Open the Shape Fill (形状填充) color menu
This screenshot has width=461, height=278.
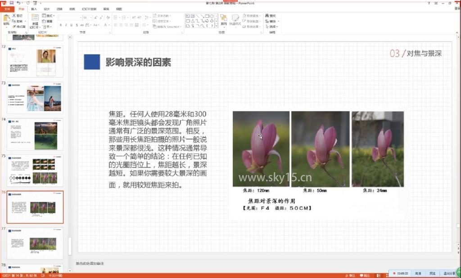(x=252, y=16)
